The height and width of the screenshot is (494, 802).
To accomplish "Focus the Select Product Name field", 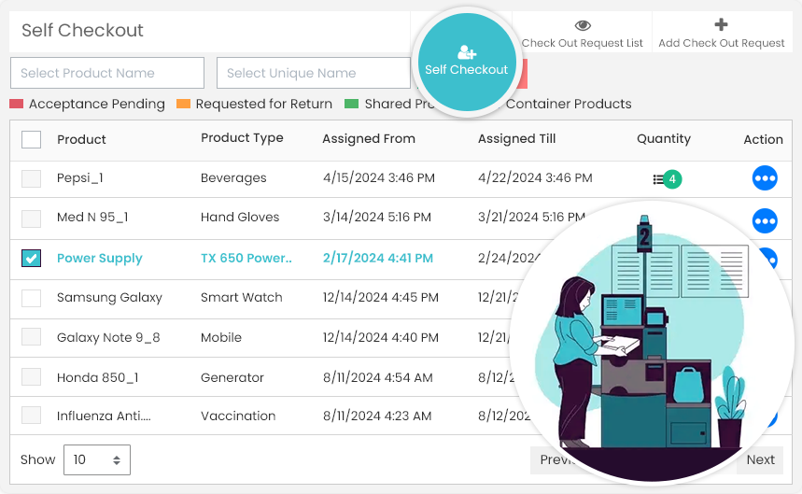I will (x=107, y=73).
